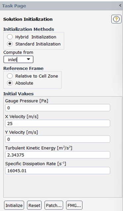The height and width of the screenshot is (211, 123).
Task: Select Standard Initialization radio button
Action: click(10, 44)
